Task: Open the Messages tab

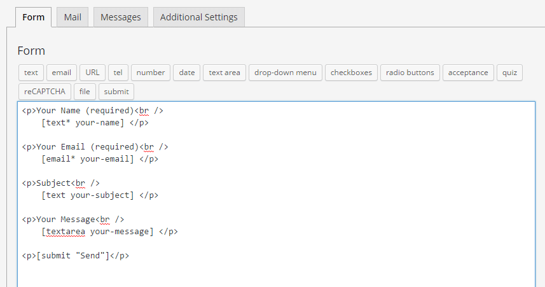Action: 121,17
